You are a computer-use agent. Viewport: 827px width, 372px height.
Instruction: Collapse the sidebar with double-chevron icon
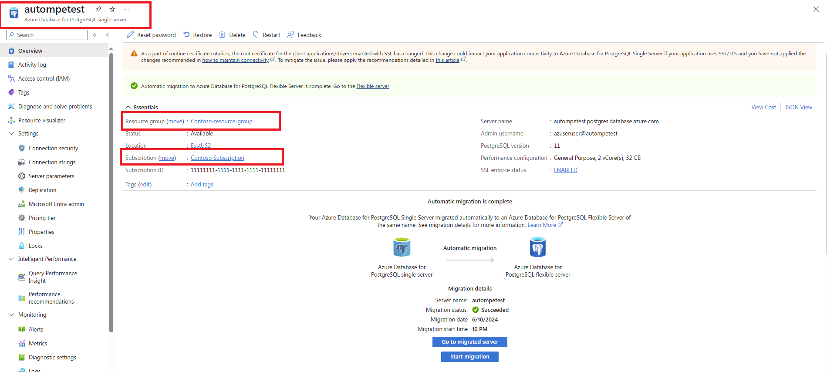coord(108,35)
